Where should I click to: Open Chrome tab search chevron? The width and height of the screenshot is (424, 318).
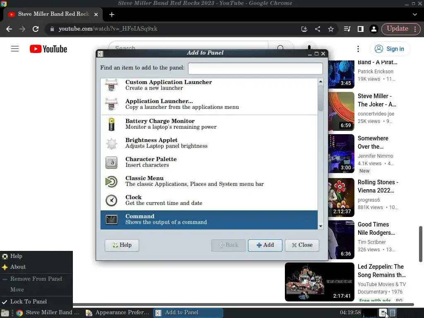415,14
